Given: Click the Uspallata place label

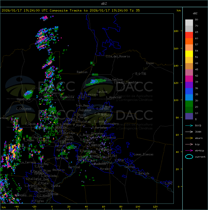Looking at the screenshot, I should tap(23, 99).
